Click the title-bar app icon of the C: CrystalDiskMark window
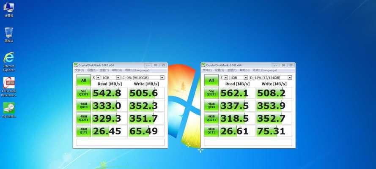Viewport: 376px width, 169px height. (x=76, y=65)
